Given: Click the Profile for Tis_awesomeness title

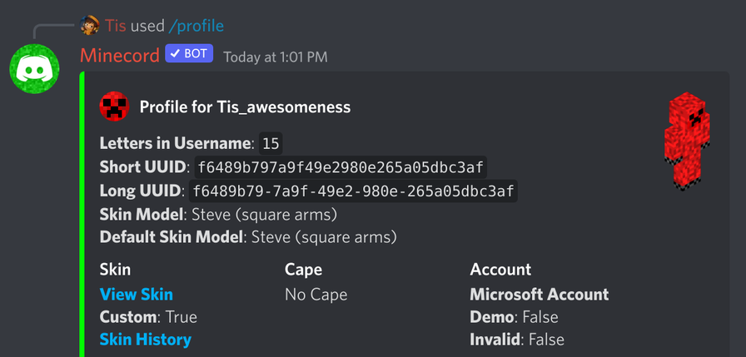Looking at the screenshot, I should click(x=245, y=107).
